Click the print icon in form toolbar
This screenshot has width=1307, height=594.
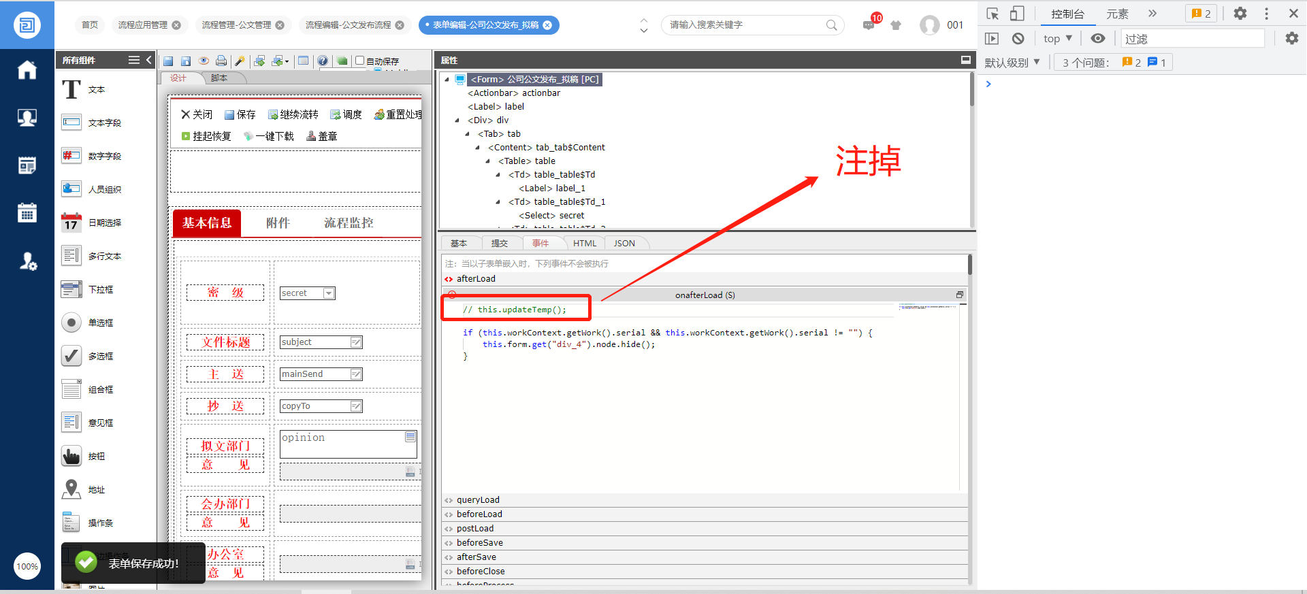coord(221,61)
